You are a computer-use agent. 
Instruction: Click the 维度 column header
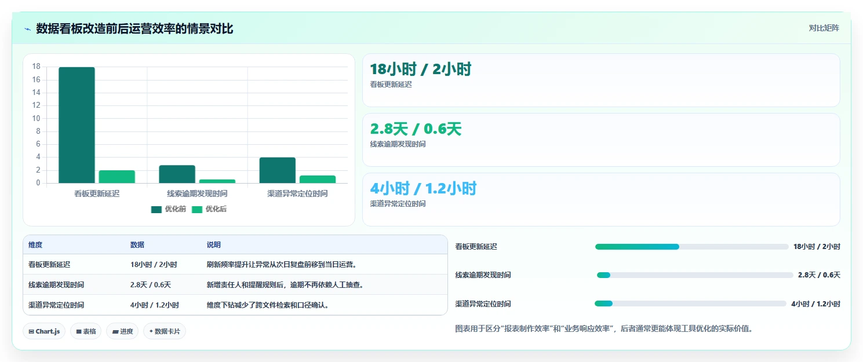pyautogui.click(x=35, y=245)
